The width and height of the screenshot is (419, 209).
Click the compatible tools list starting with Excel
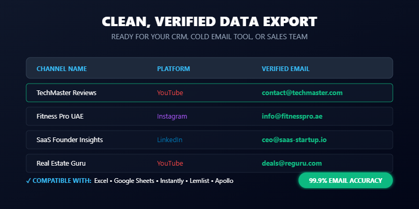coord(164,181)
